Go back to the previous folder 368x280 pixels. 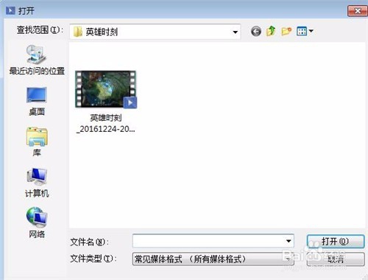(x=256, y=32)
